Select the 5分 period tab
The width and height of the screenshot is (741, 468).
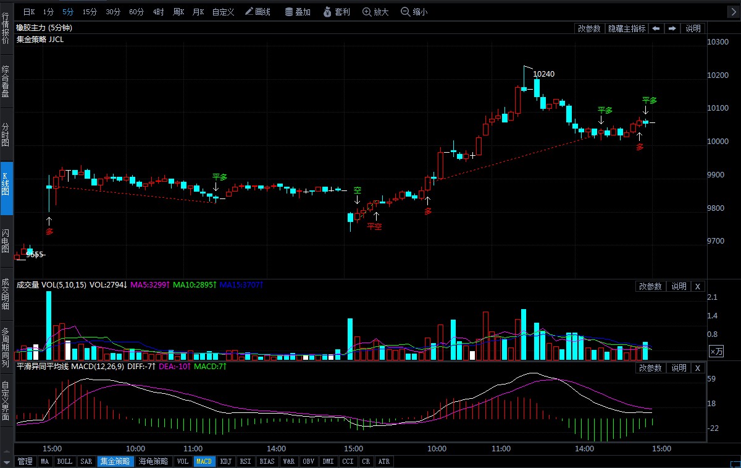[x=68, y=12]
